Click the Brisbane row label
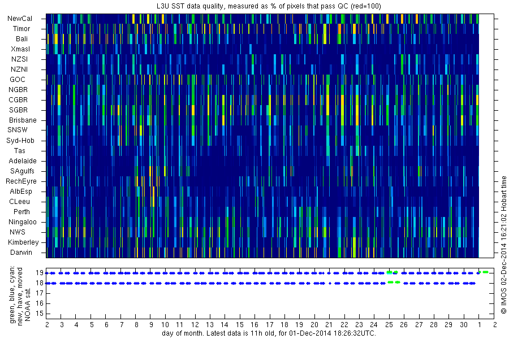Screen dimensions: 509x339 click(23, 120)
